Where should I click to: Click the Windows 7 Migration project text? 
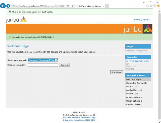click(x=136, y=50)
